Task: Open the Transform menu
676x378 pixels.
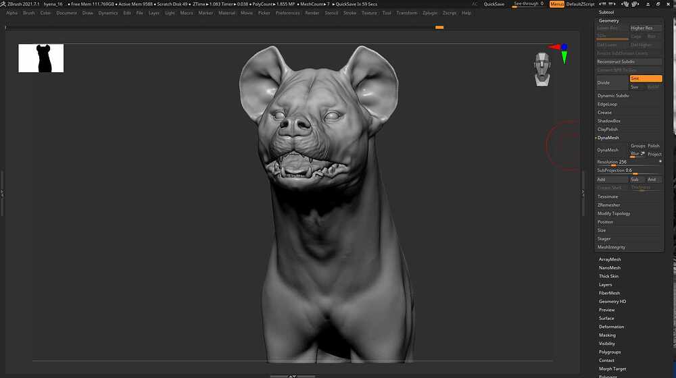Action: (x=406, y=13)
